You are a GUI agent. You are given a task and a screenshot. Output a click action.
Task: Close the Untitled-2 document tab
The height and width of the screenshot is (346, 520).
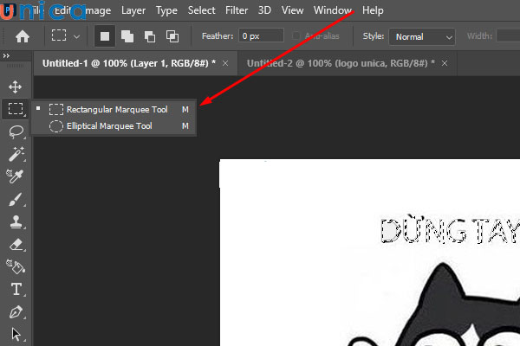point(445,63)
